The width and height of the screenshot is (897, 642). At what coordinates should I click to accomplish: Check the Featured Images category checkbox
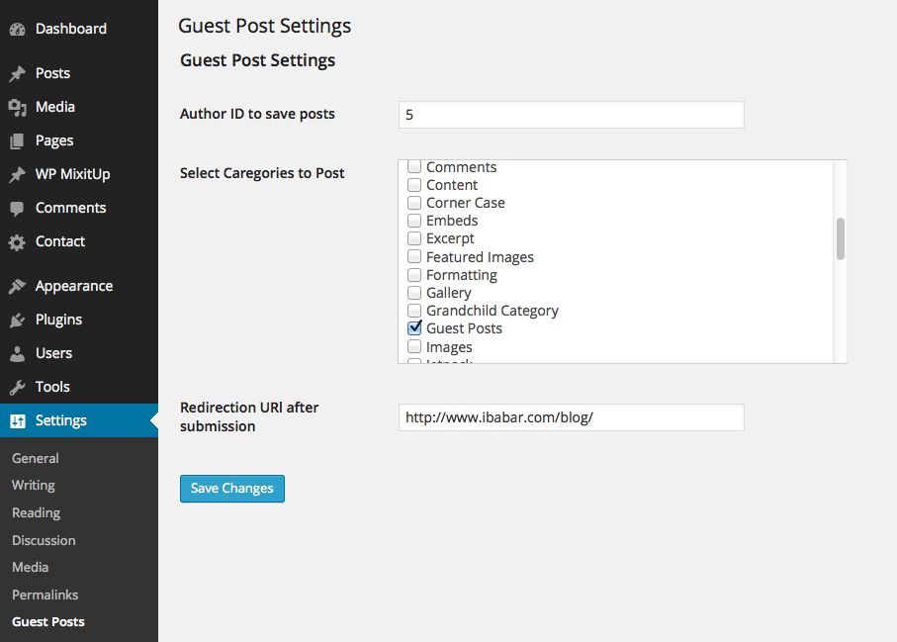click(414, 257)
